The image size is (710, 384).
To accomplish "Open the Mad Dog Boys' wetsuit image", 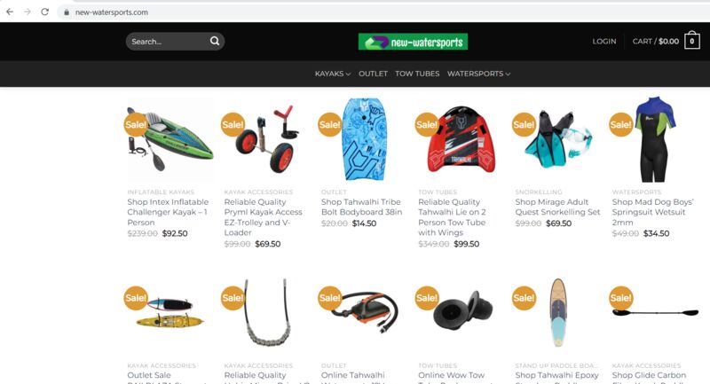I will tap(654, 139).
